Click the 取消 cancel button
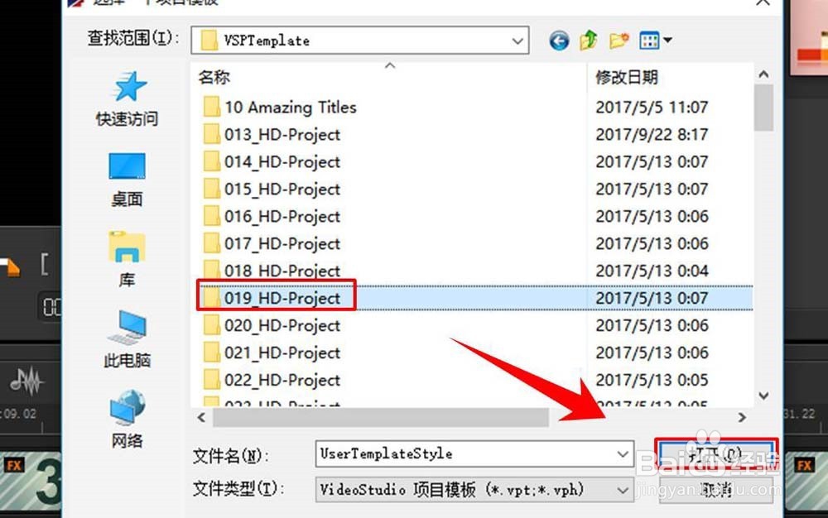 point(716,490)
